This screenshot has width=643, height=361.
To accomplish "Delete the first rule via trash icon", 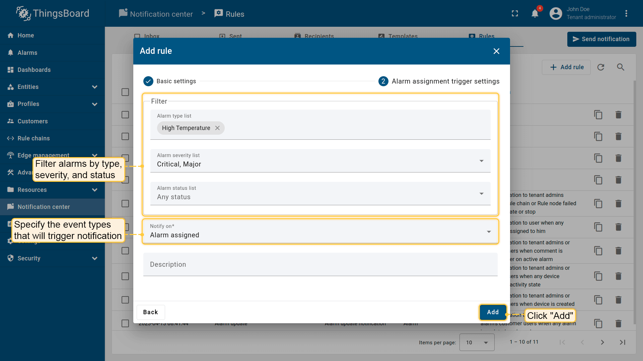I will click(x=618, y=115).
